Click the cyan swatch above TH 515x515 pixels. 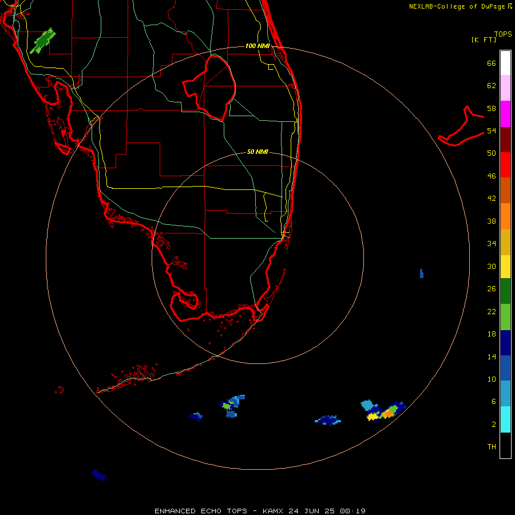click(505, 419)
